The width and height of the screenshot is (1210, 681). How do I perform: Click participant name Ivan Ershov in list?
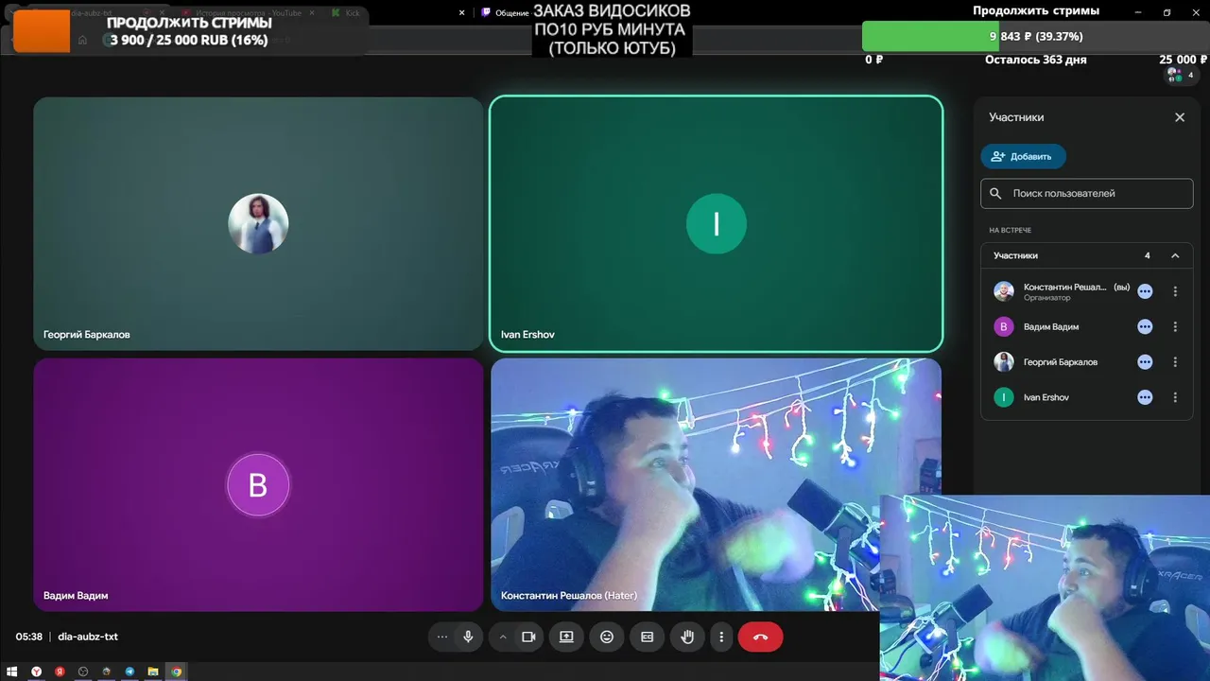coord(1046,397)
